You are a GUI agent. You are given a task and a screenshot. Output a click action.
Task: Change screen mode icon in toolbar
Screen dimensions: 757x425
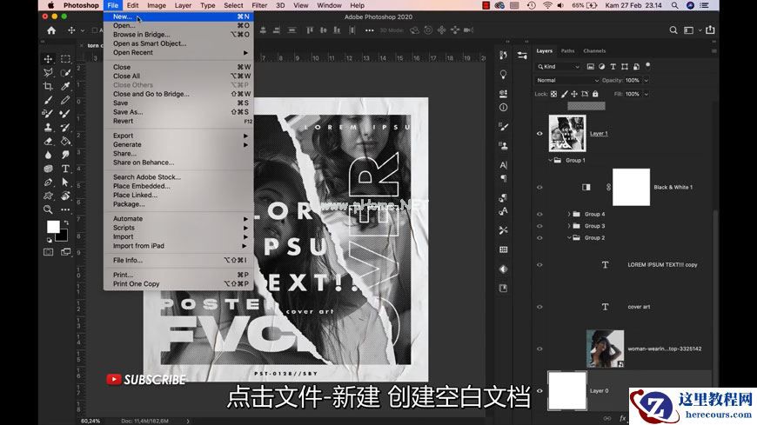65,252
